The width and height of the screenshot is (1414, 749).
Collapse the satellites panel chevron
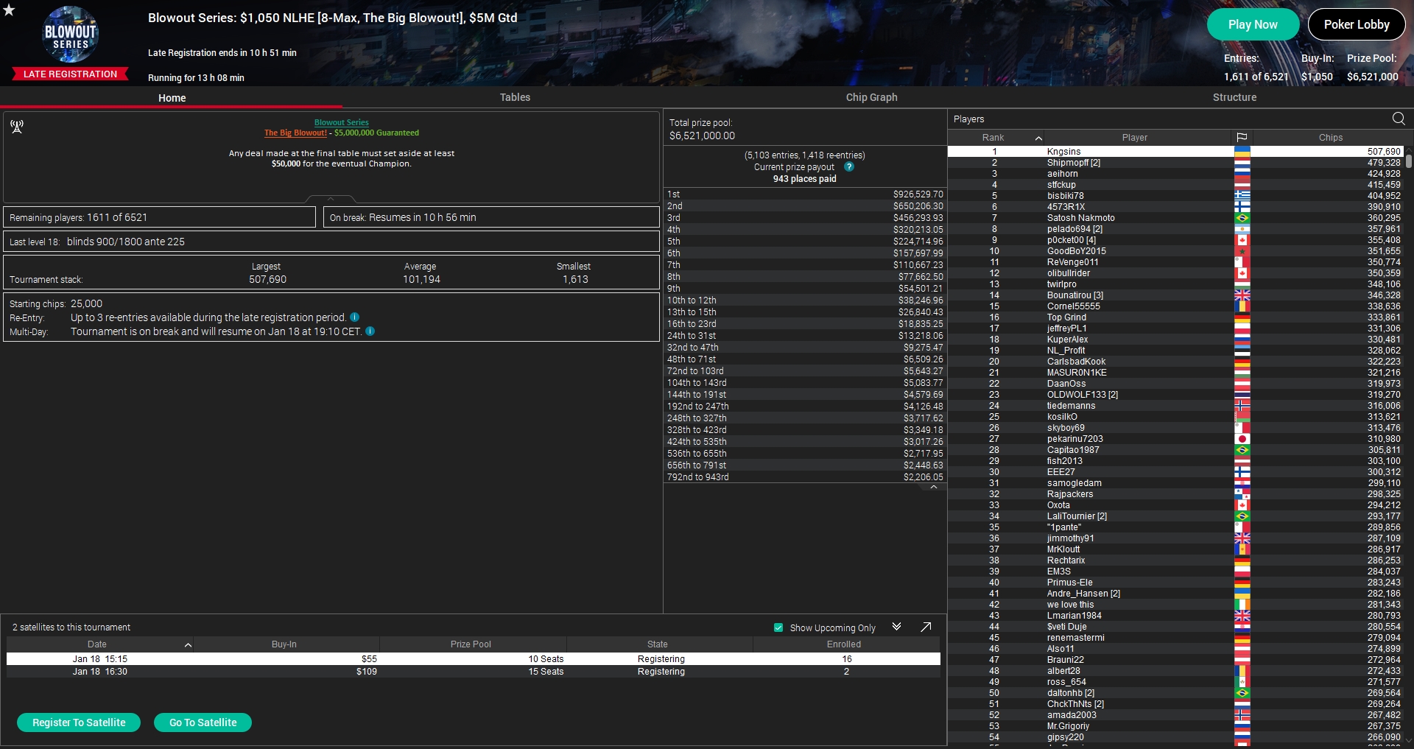point(896,627)
